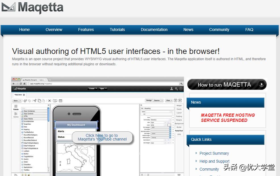Click the Help and Support link

point(214,161)
